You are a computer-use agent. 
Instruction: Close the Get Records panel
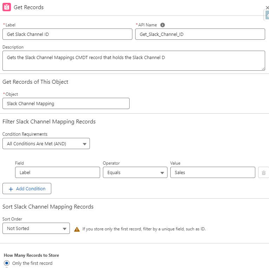point(267,7)
